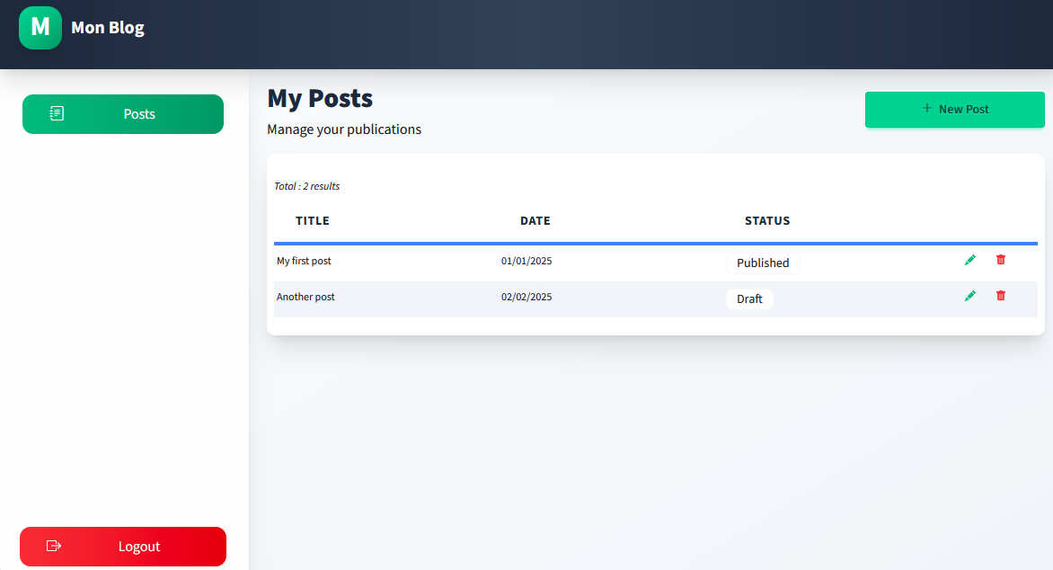
Task: Sort by the TITLE column header
Action: (x=313, y=221)
